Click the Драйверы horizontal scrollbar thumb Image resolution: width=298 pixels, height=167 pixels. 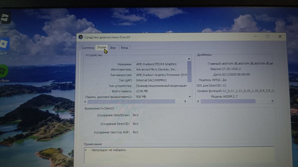coord(228,101)
